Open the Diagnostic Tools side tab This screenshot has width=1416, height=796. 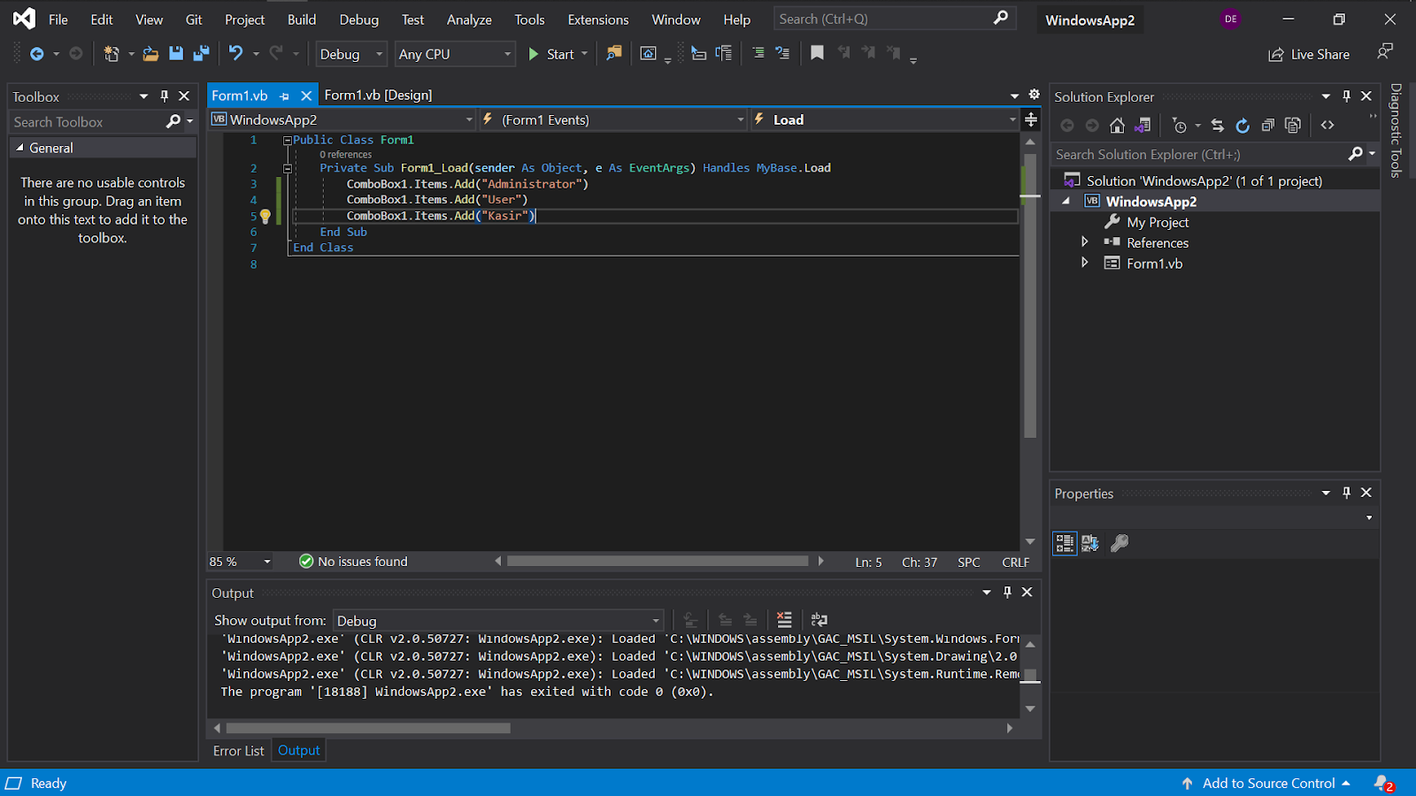click(x=1396, y=131)
